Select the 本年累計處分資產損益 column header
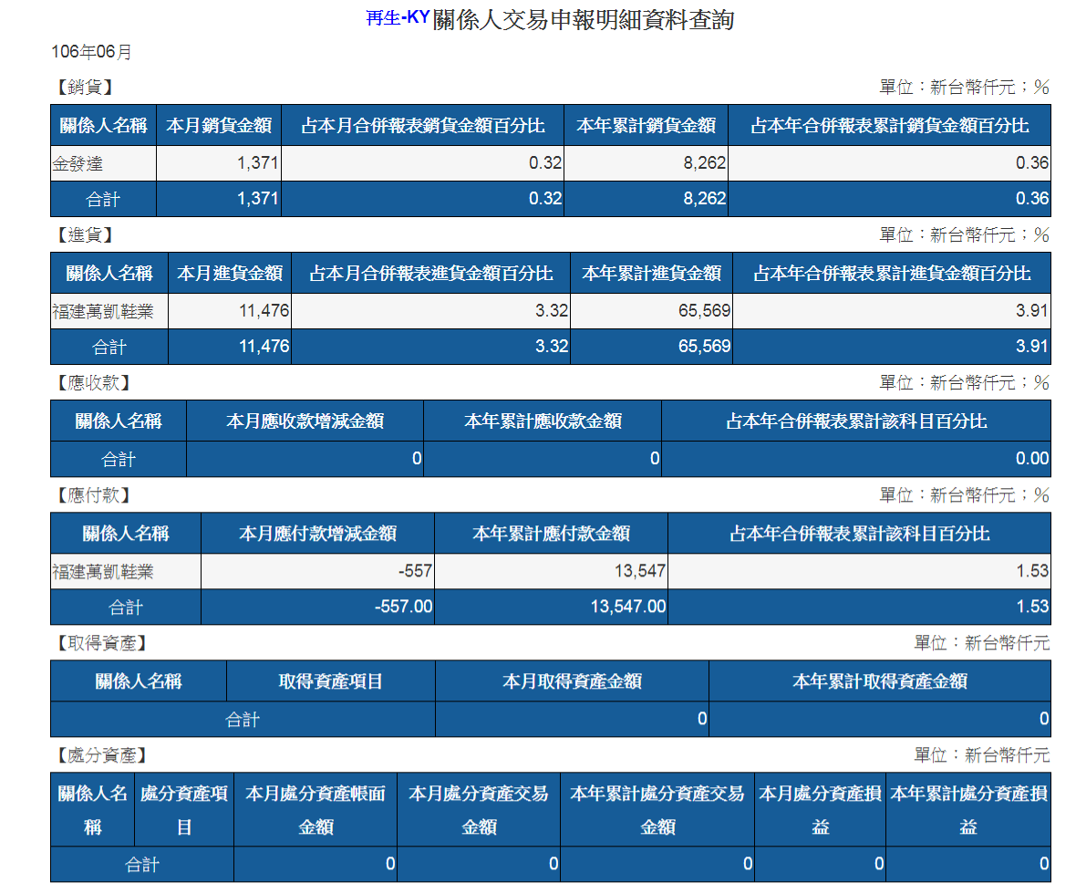Image resolution: width=1076 pixels, height=894 pixels. pyautogui.click(x=968, y=810)
